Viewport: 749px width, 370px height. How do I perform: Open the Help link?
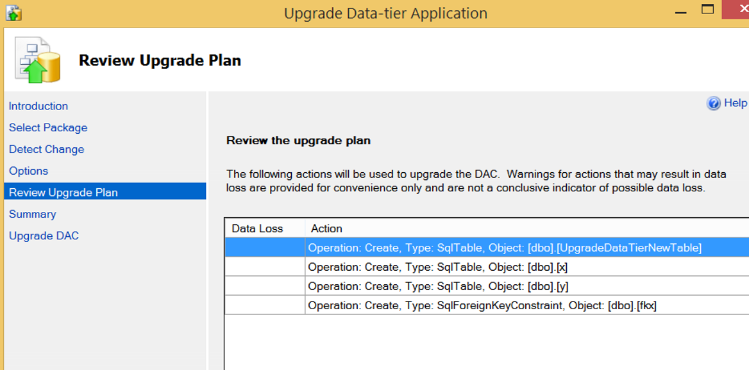coord(735,103)
